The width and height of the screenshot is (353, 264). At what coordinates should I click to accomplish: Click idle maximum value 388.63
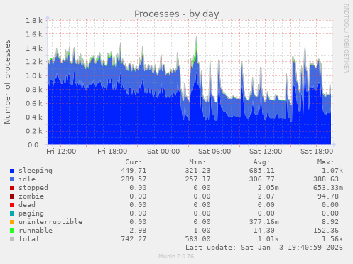point(326,179)
